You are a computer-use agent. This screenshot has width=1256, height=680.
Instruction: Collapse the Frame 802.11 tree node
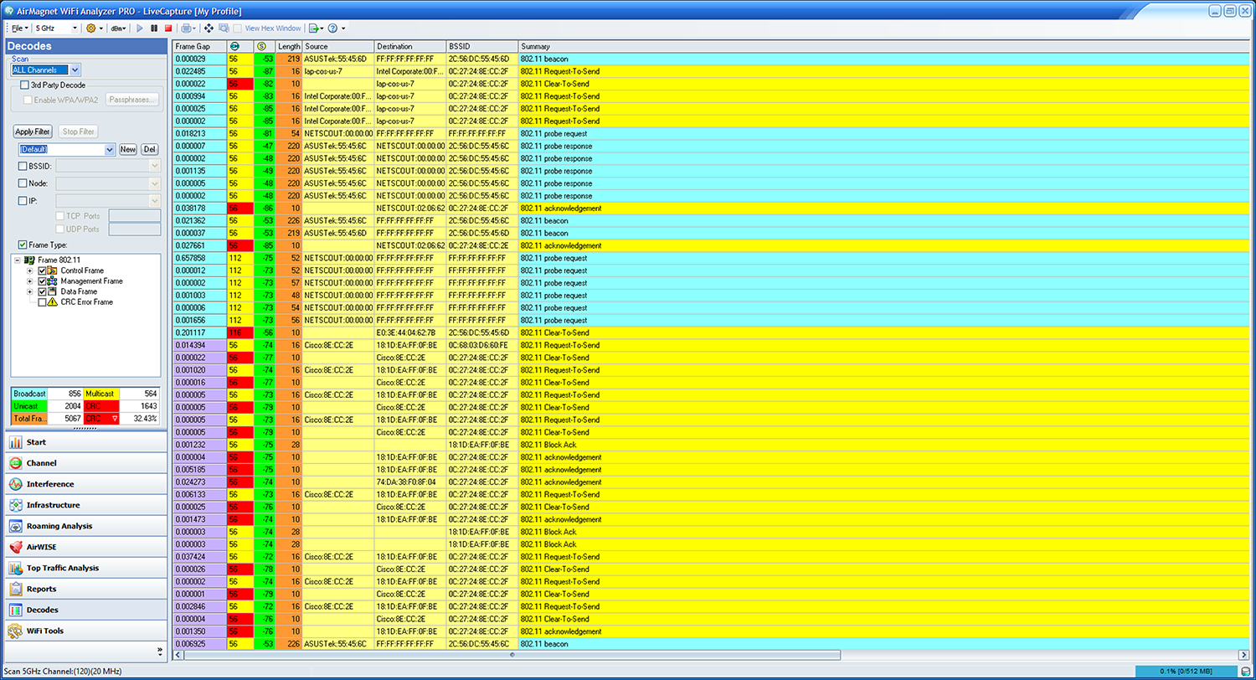[18, 260]
